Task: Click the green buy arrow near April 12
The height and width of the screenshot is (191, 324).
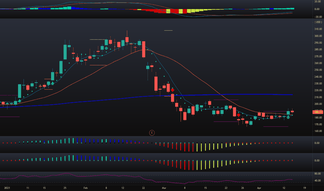Action: (288, 117)
